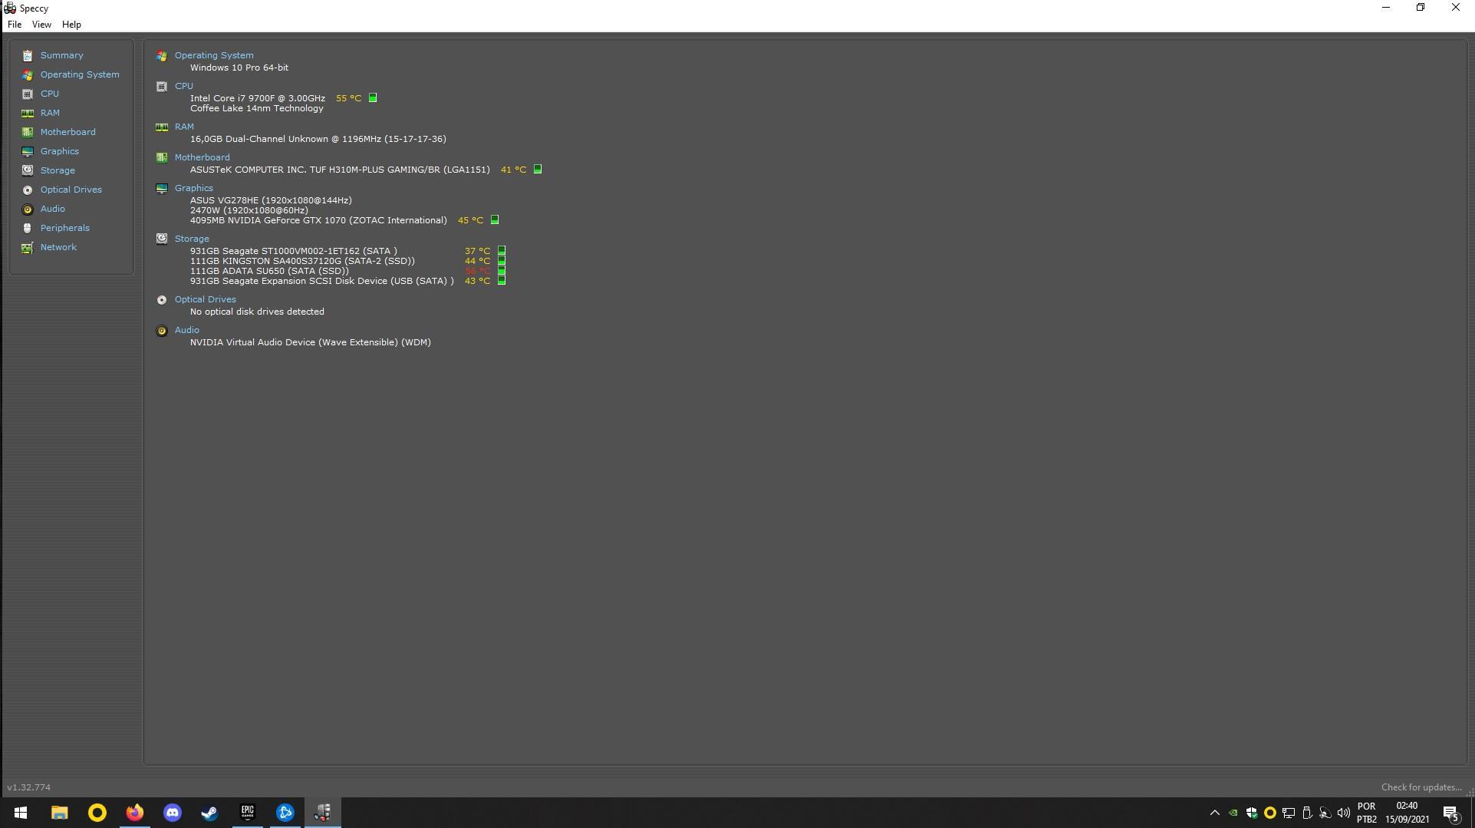Click the motherboard 41 °C temperature indicator
This screenshot has height=828, width=1475.
(538, 170)
